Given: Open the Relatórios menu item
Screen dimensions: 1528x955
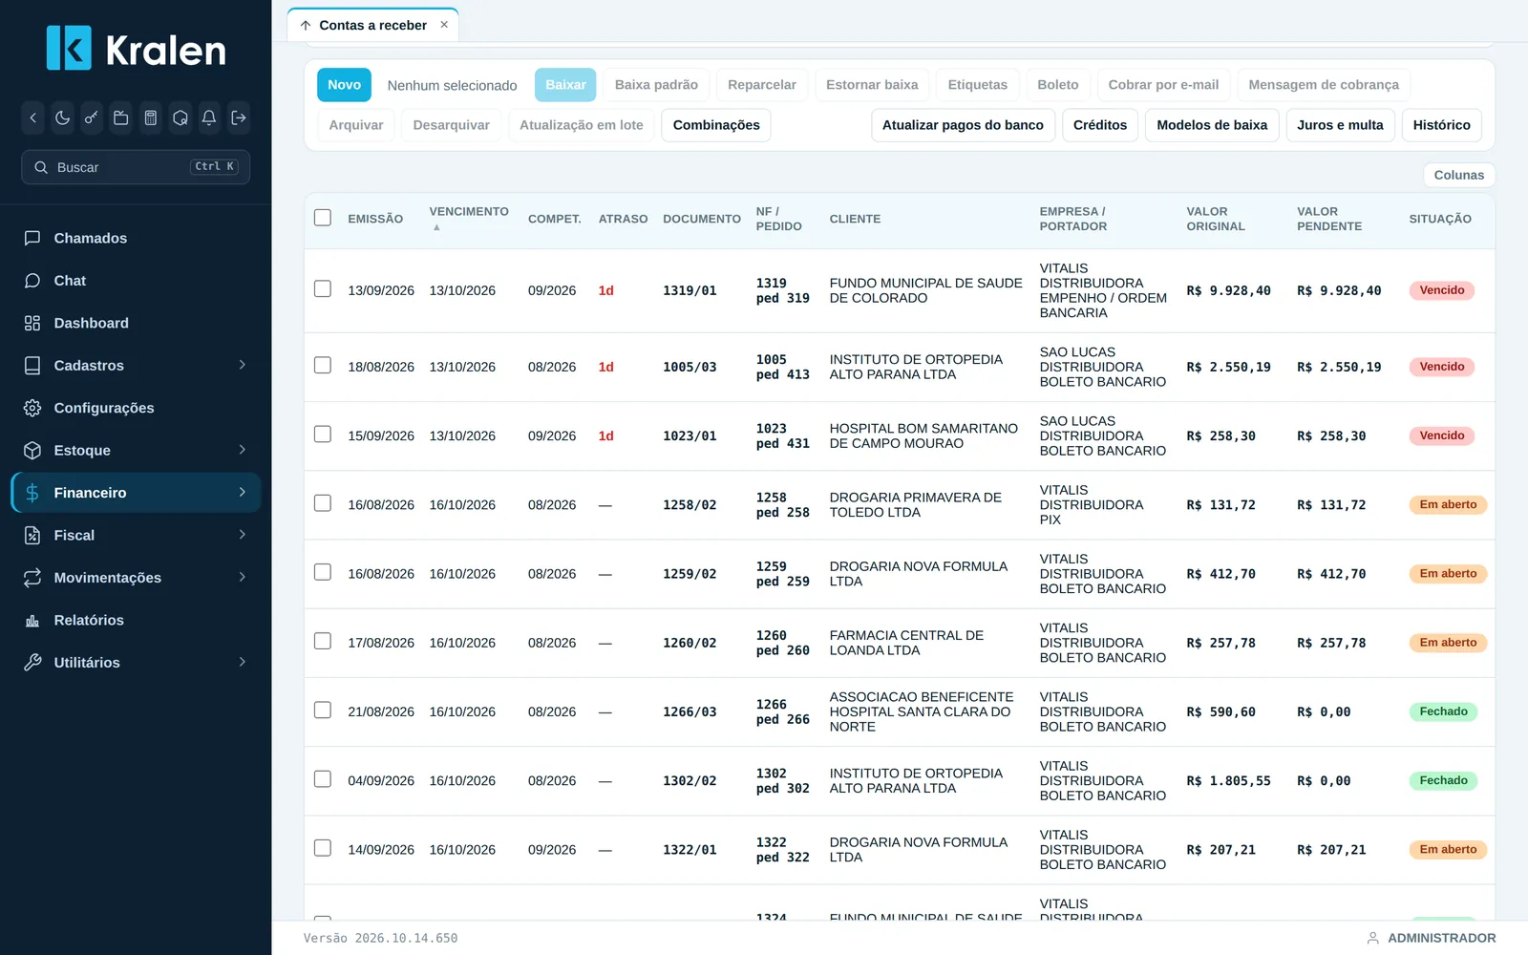Looking at the screenshot, I should coord(136,620).
